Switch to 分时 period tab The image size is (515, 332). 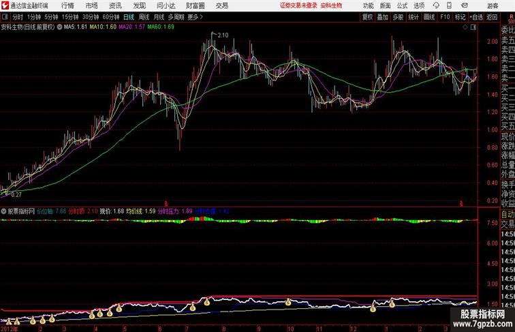[x=18, y=17]
